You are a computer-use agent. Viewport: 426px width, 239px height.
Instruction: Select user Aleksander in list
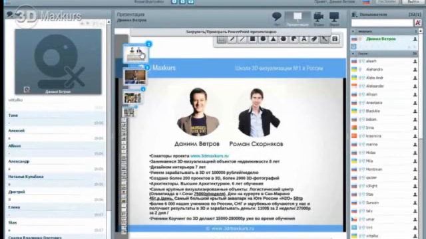coord(385,86)
